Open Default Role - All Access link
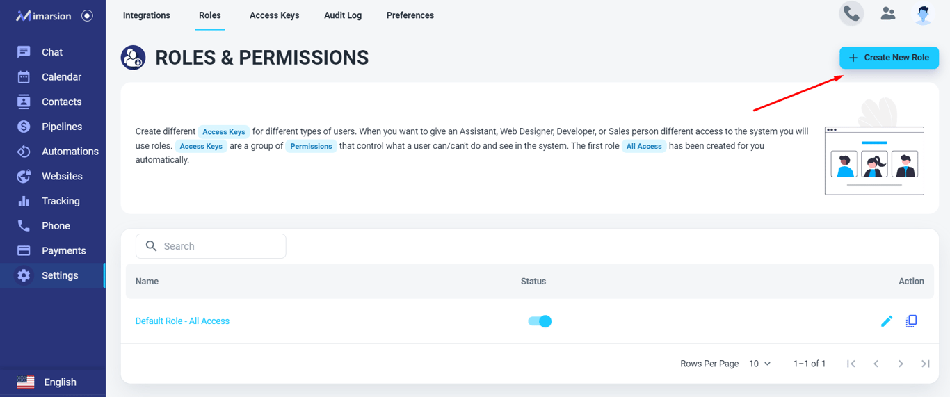The width and height of the screenshot is (950, 397). tap(182, 321)
